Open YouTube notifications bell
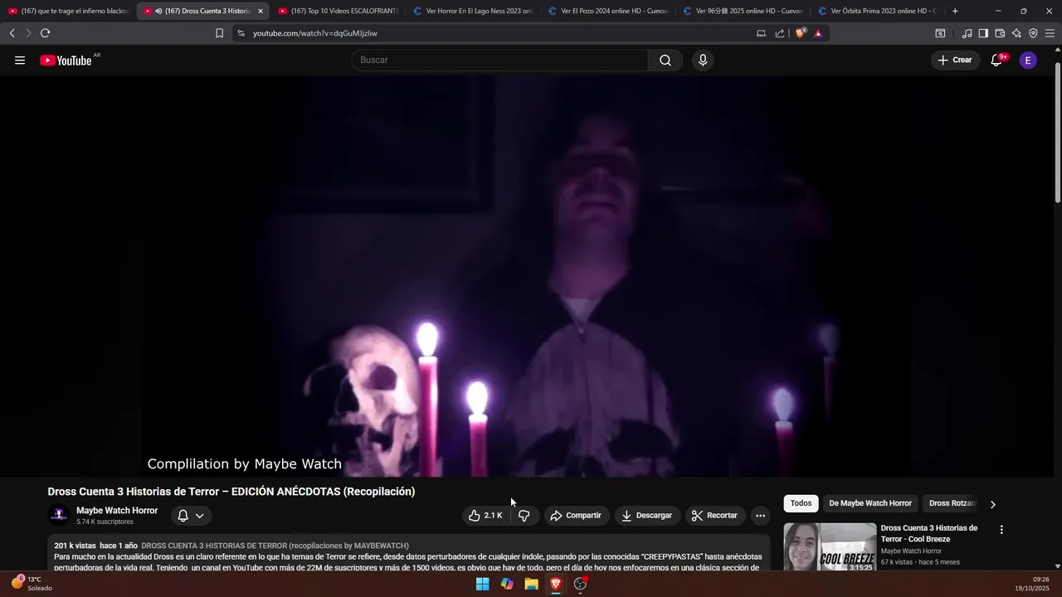This screenshot has width=1062, height=597. click(x=997, y=60)
